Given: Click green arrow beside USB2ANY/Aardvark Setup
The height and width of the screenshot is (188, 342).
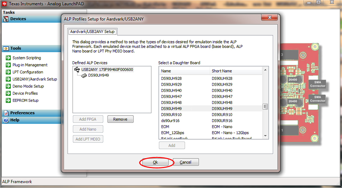Looking at the screenshot, I should coord(8,79).
